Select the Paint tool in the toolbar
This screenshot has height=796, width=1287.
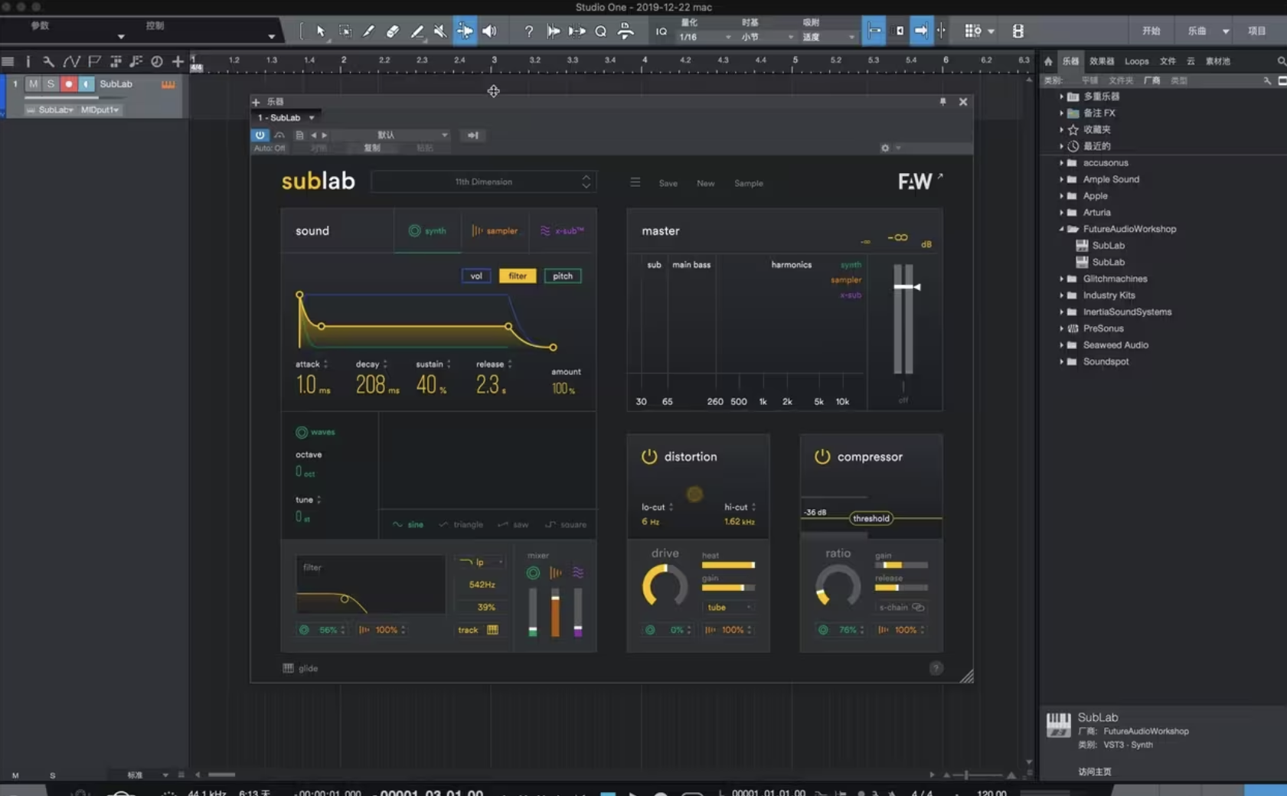pos(370,31)
